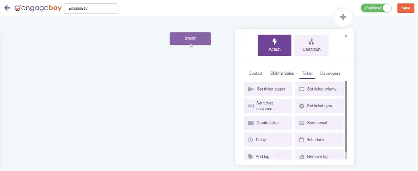
Task: Click the action list scrollbar
Action: click(x=346, y=117)
